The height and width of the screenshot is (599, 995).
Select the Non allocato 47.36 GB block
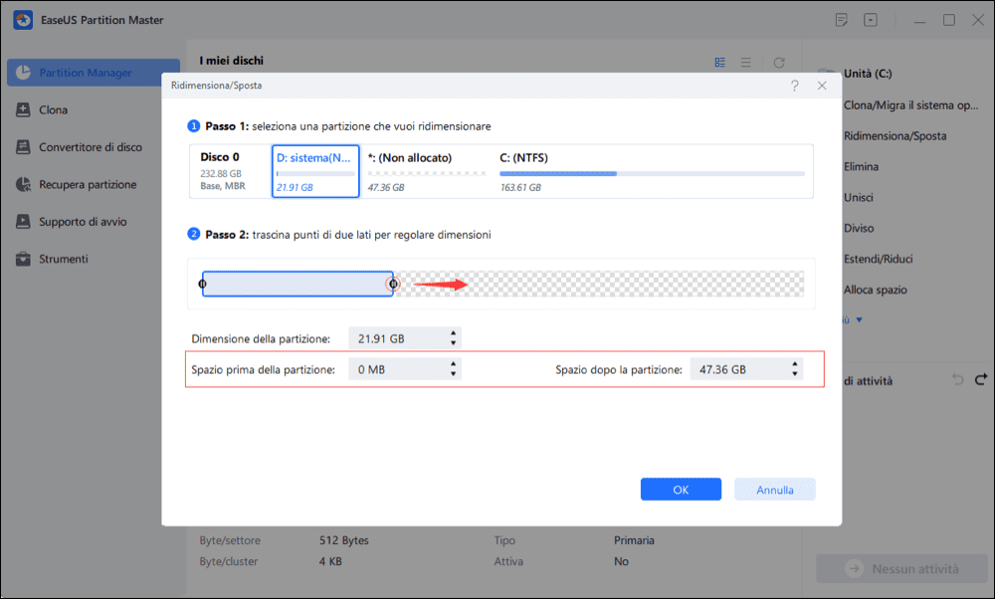[x=427, y=171]
